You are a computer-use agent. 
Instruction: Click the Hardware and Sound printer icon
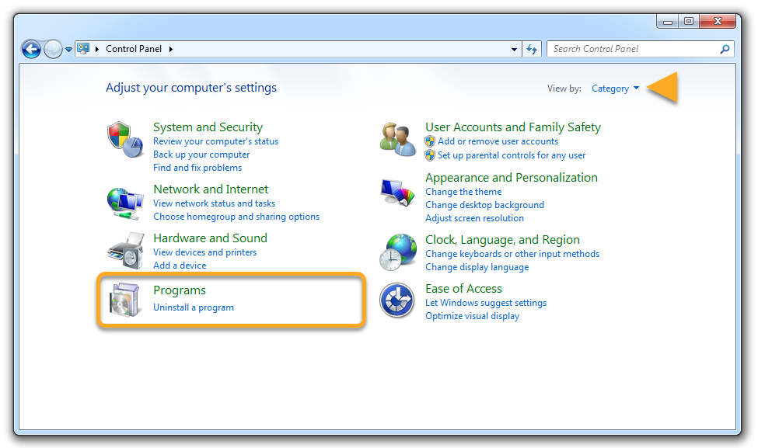point(124,250)
